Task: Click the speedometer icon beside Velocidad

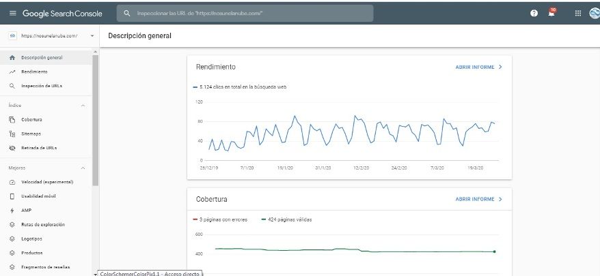Action: 12,182
